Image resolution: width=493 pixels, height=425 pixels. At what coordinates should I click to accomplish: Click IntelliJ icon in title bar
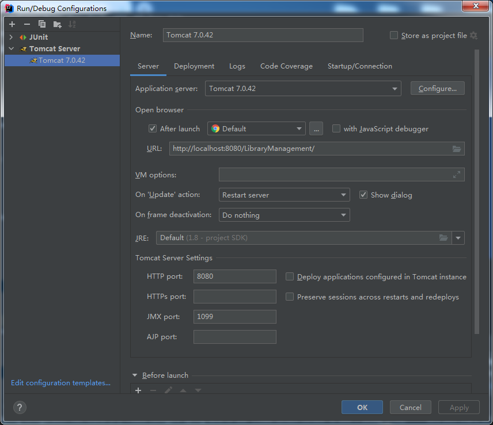coord(9,8)
